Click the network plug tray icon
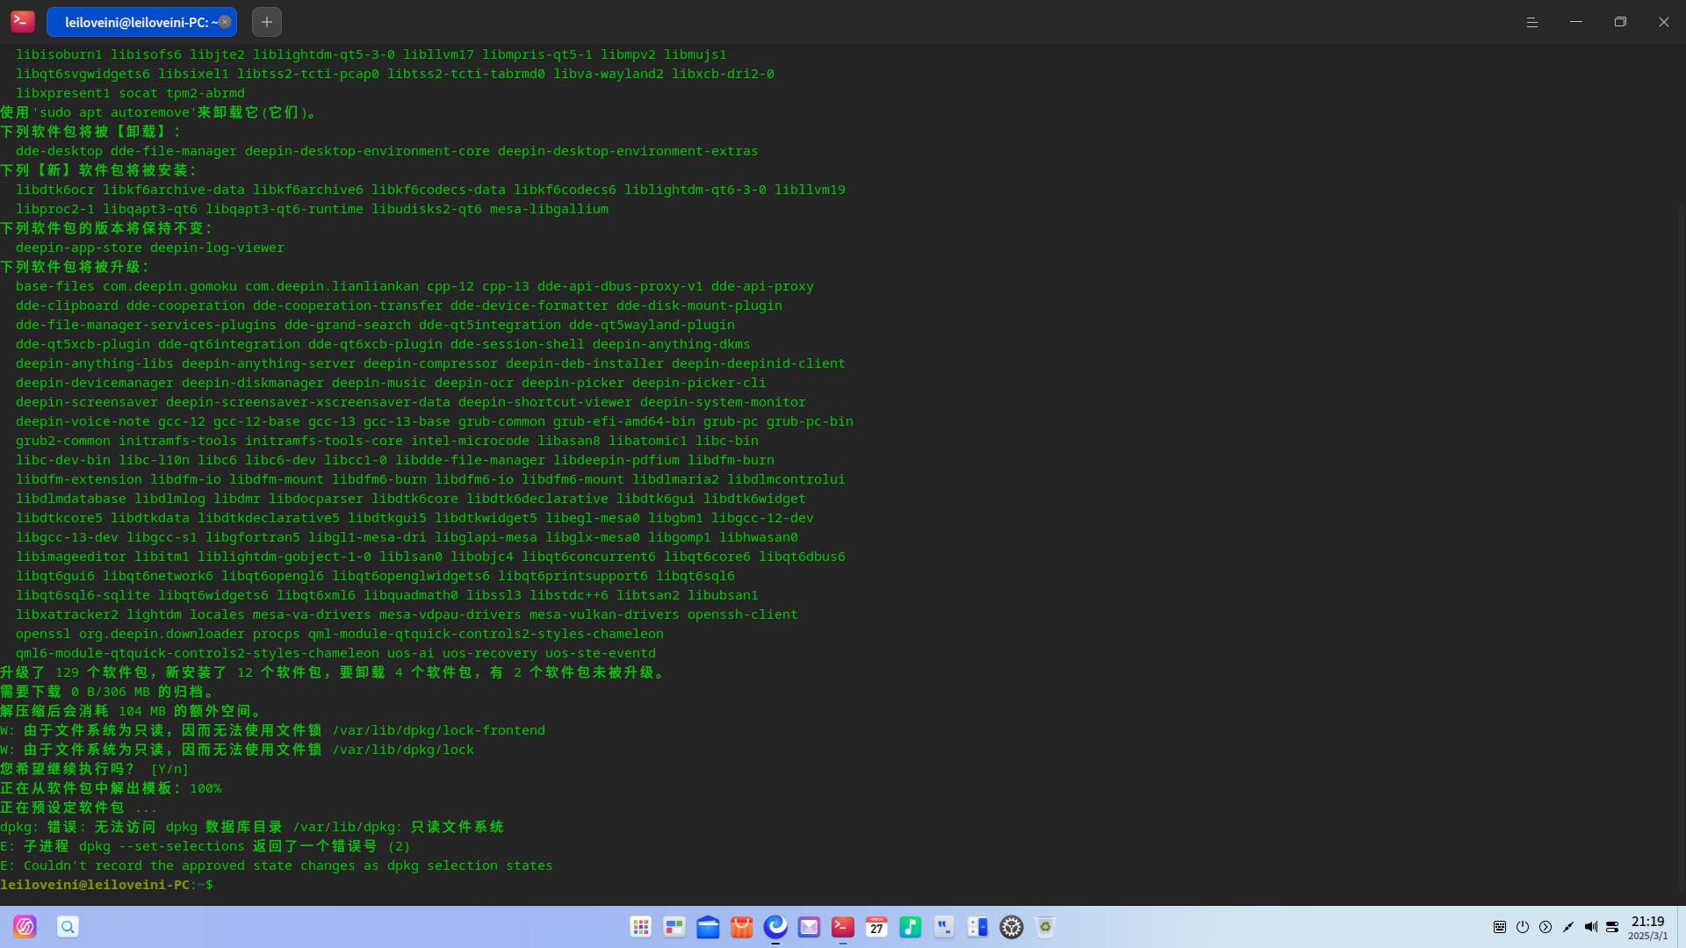The width and height of the screenshot is (1686, 948). [x=1568, y=927]
